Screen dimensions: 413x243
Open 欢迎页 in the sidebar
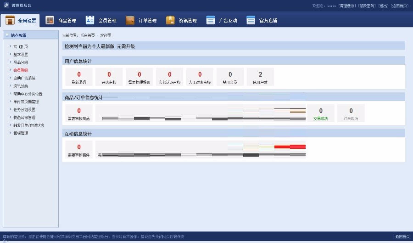[21, 47]
